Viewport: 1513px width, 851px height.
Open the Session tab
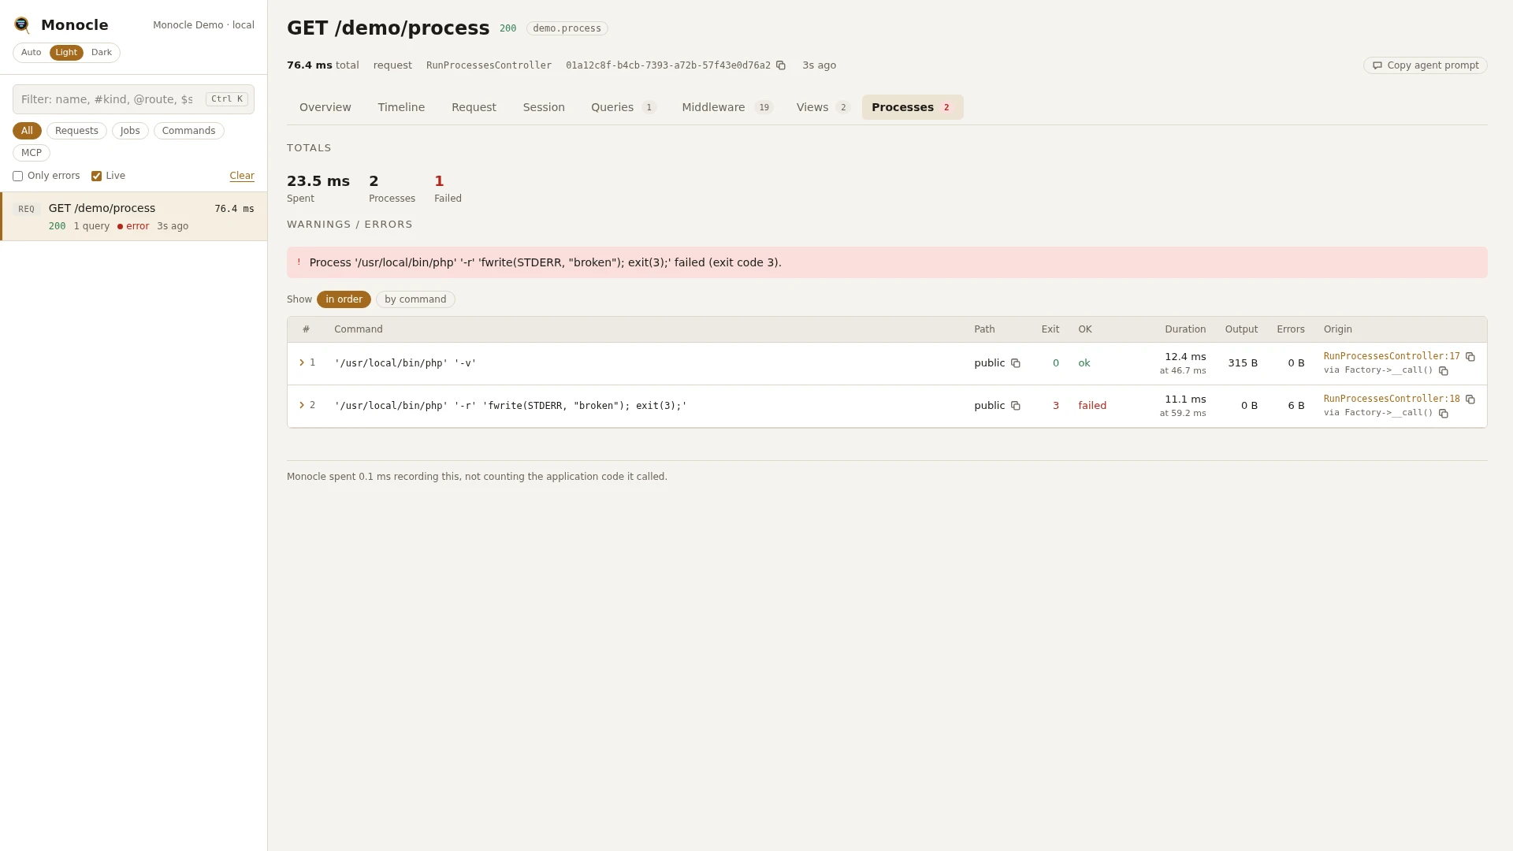(544, 107)
